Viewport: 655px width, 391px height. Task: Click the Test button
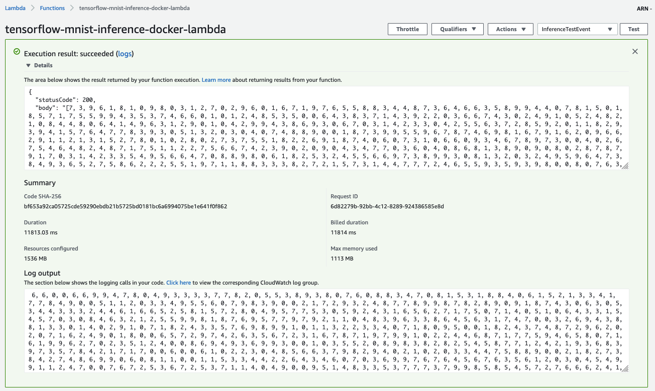tap(634, 29)
